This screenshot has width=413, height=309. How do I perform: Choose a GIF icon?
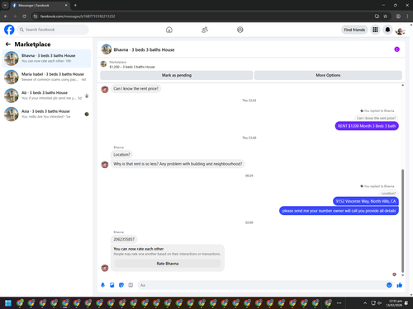point(131,285)
